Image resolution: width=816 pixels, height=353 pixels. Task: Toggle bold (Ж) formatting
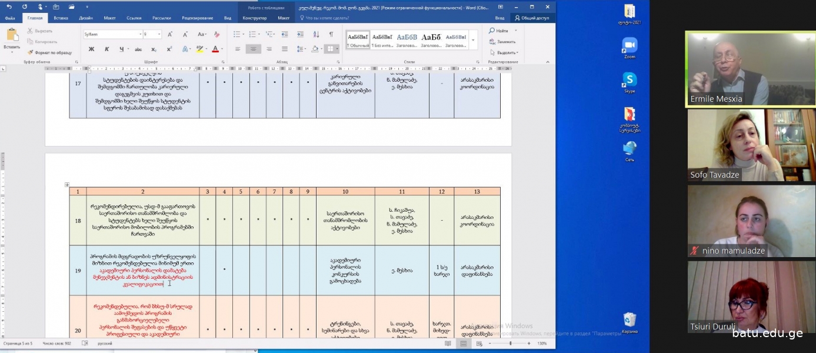point(91,49)
